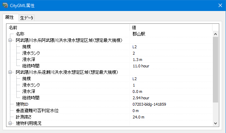Click the scrollbar up arrow
The image size is (226, 133).
[215, 34]
